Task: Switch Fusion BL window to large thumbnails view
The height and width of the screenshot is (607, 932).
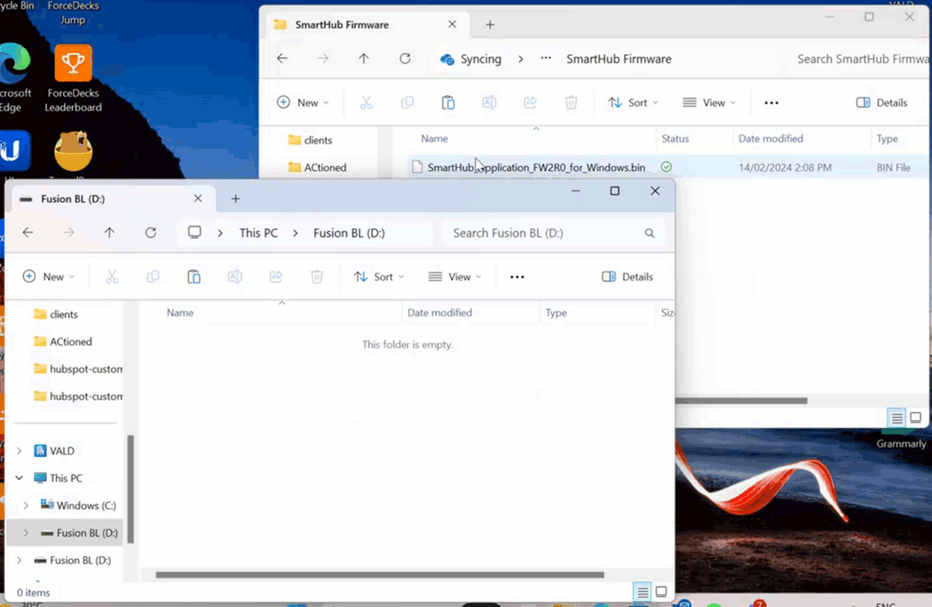Action: (x=661, y=592)
